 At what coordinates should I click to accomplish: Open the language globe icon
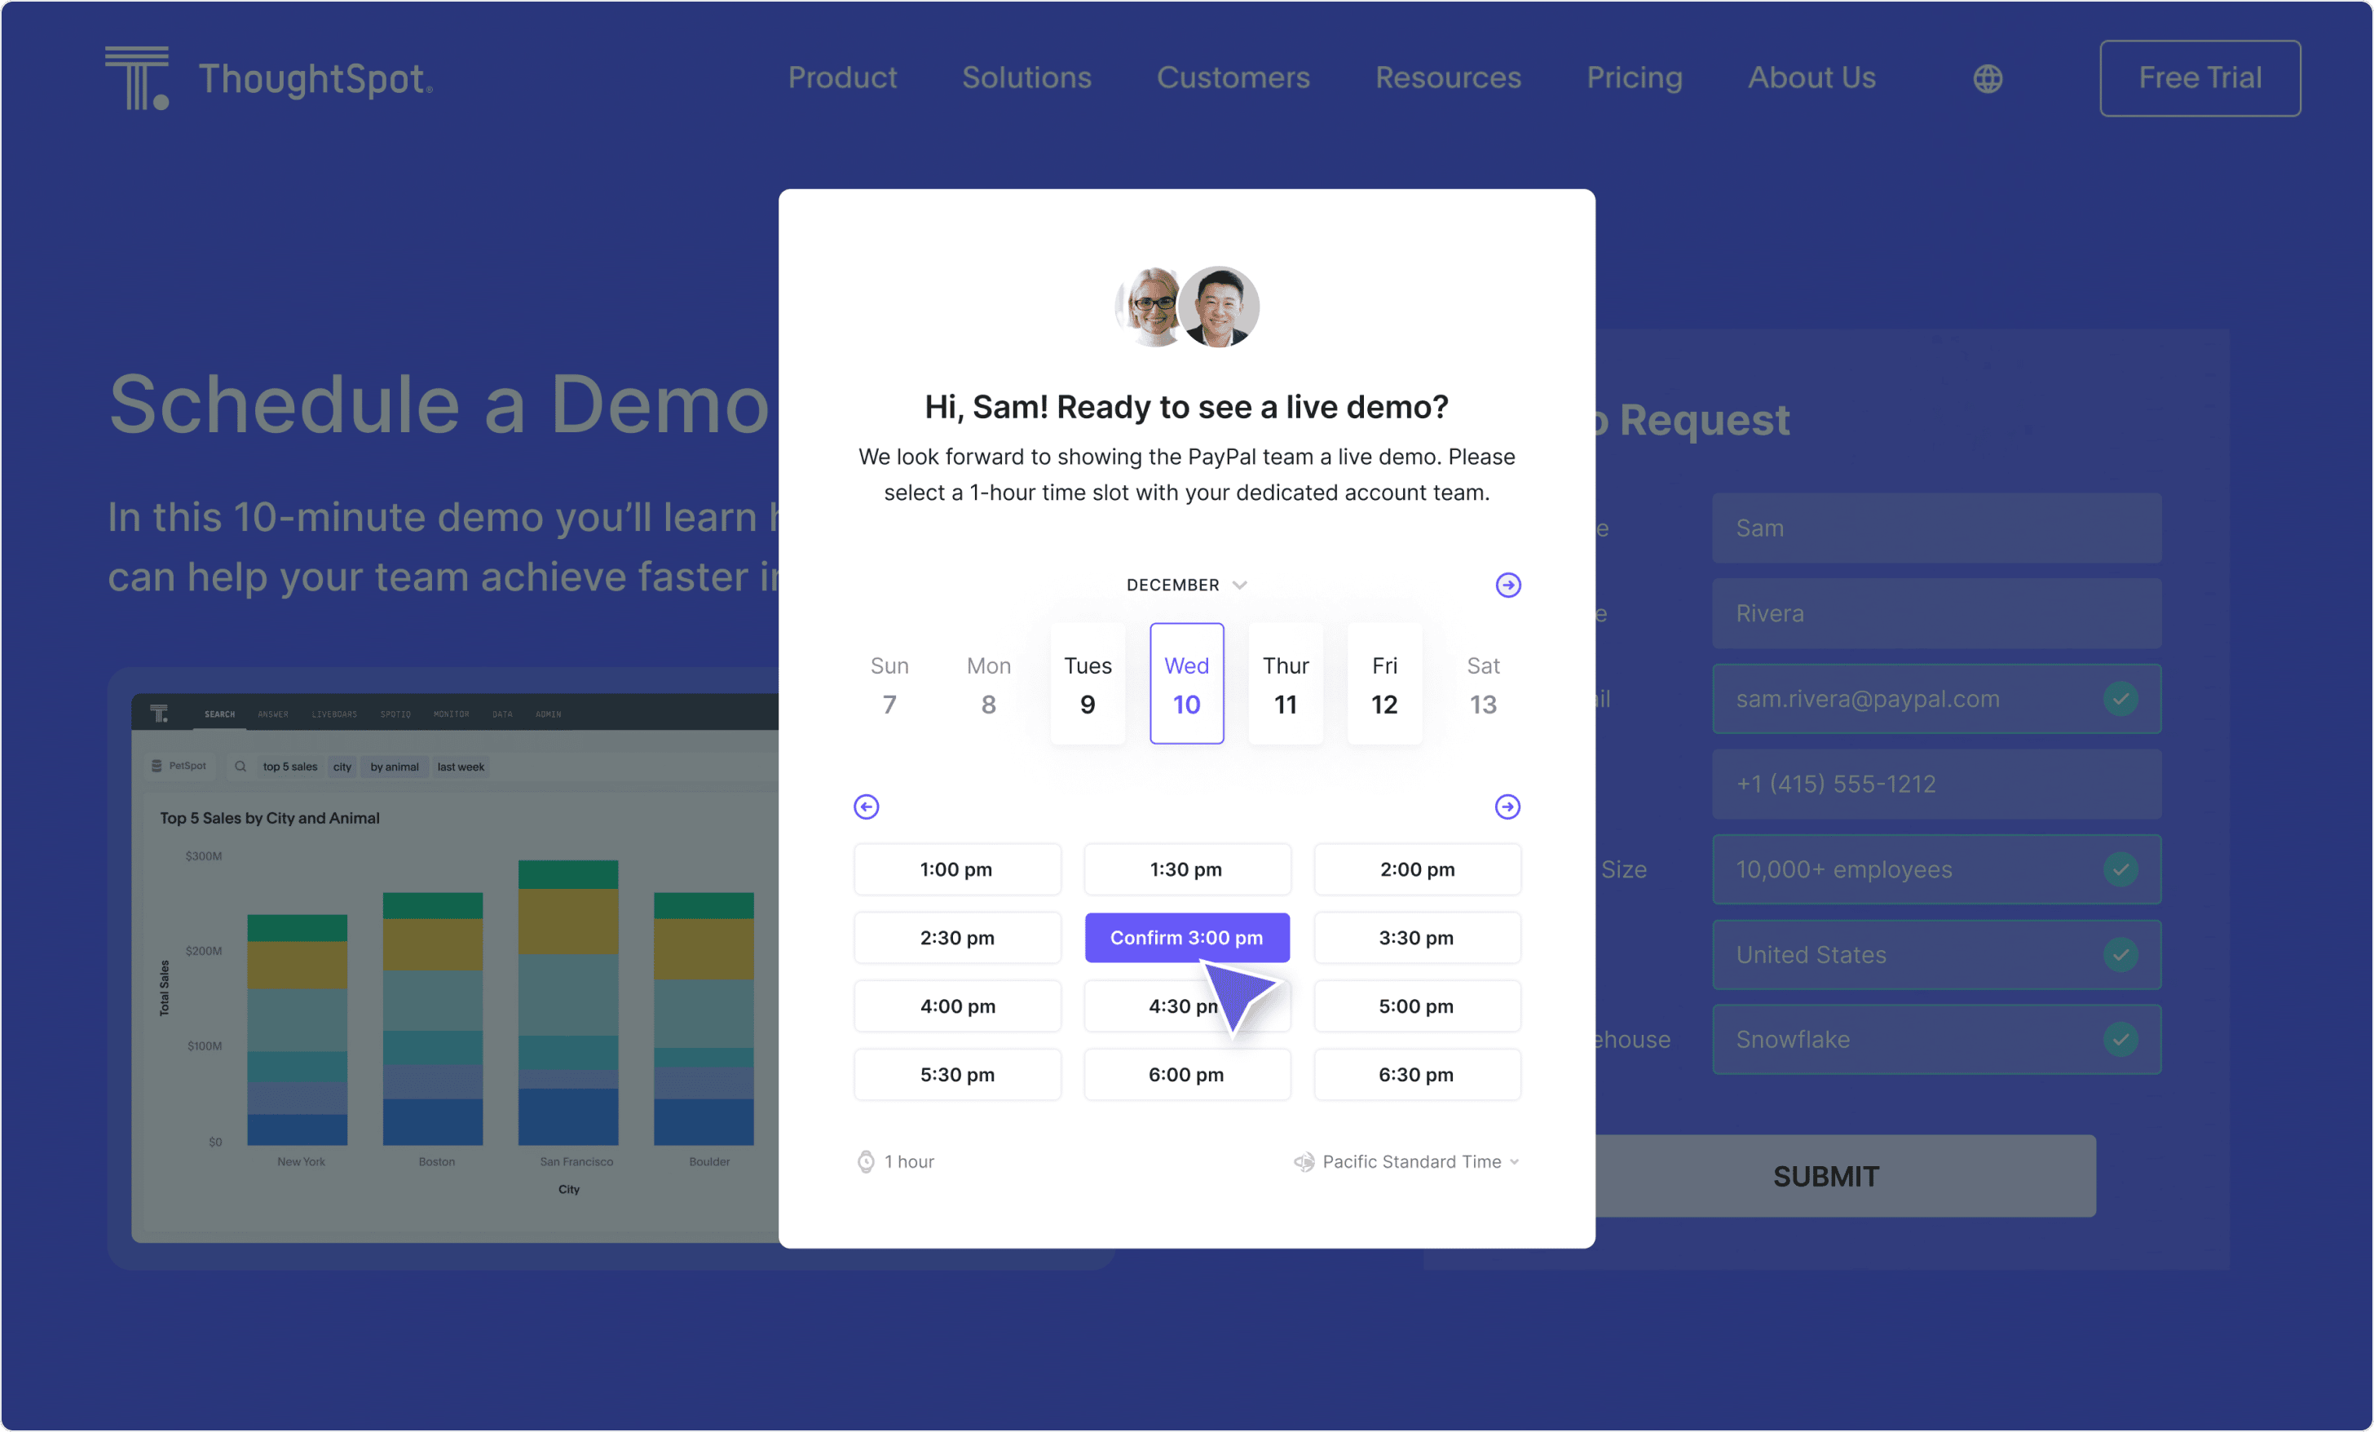pos(1987,78)
